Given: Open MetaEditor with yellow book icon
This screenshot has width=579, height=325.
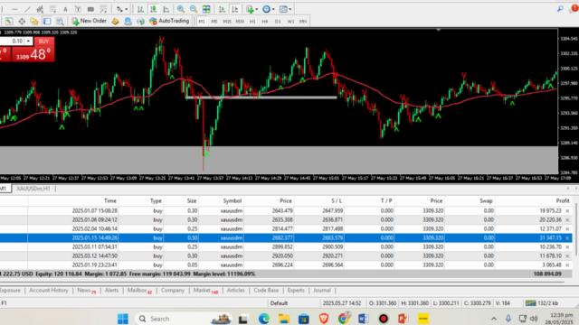Looking at the screenshot, I should [115, 22].
